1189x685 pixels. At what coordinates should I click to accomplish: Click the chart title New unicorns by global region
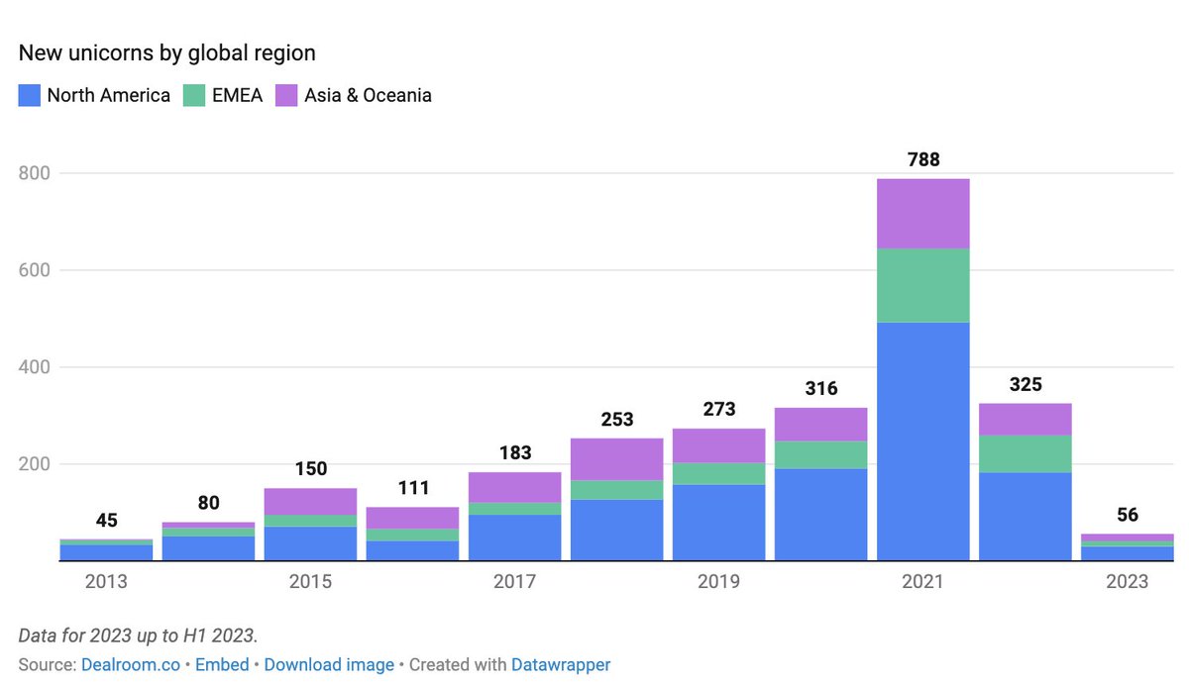point(167,52)
